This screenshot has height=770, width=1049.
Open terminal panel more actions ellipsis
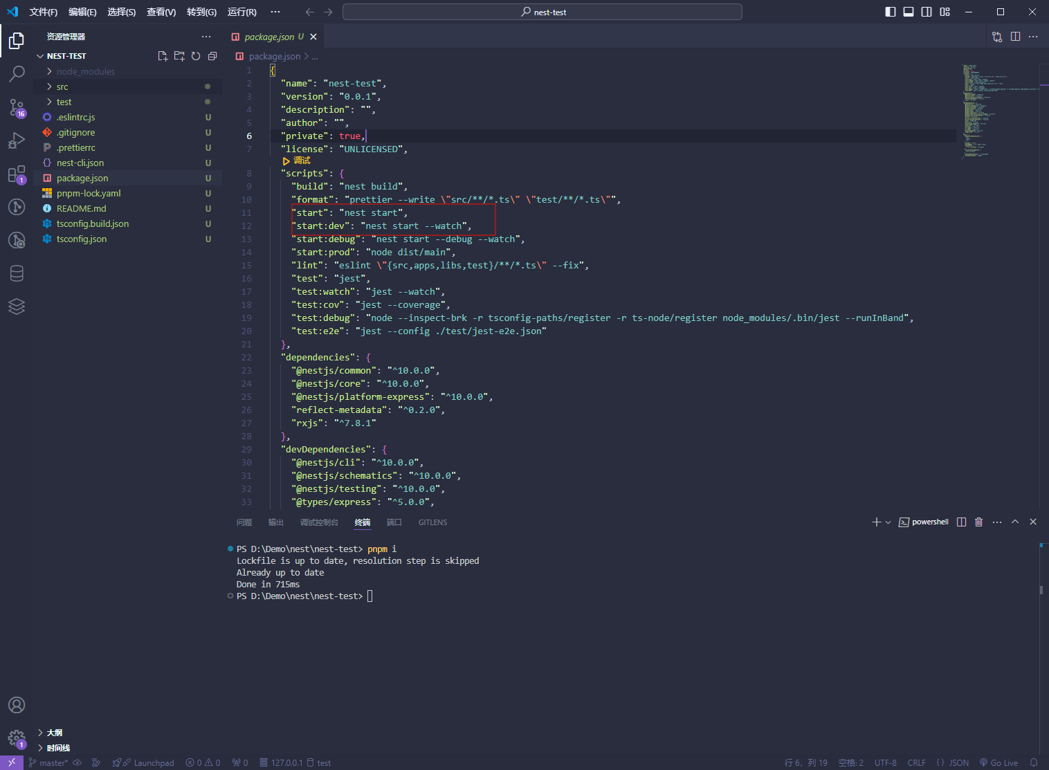[x=997, y=522]
